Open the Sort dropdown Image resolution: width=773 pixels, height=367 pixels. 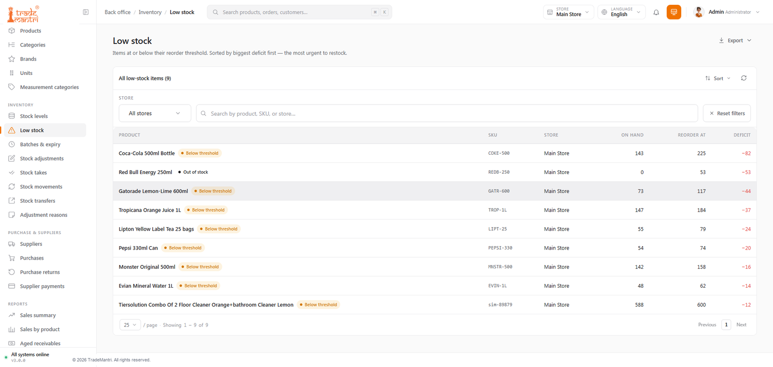click(x=718, y=78)
